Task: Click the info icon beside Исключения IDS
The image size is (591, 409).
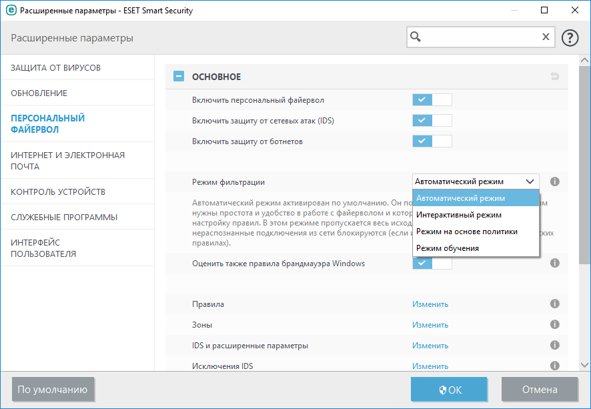Action: pyautogui.click(x=554, y=366)
